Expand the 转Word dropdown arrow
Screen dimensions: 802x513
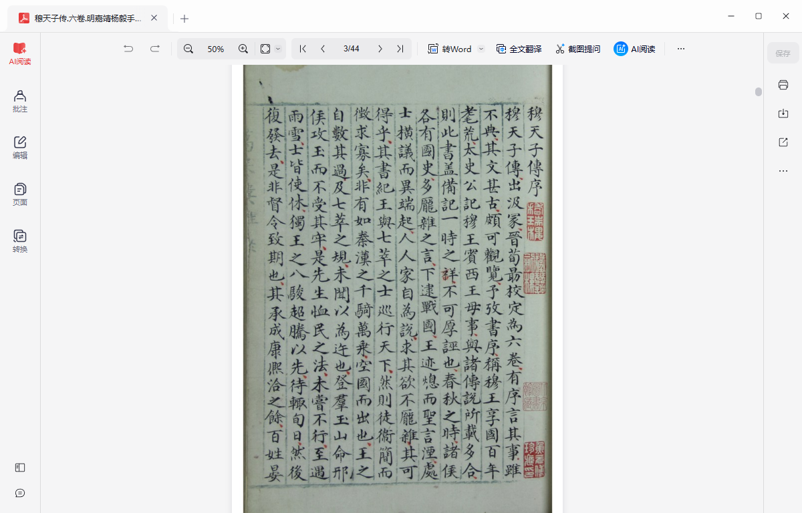click(481, 49)
